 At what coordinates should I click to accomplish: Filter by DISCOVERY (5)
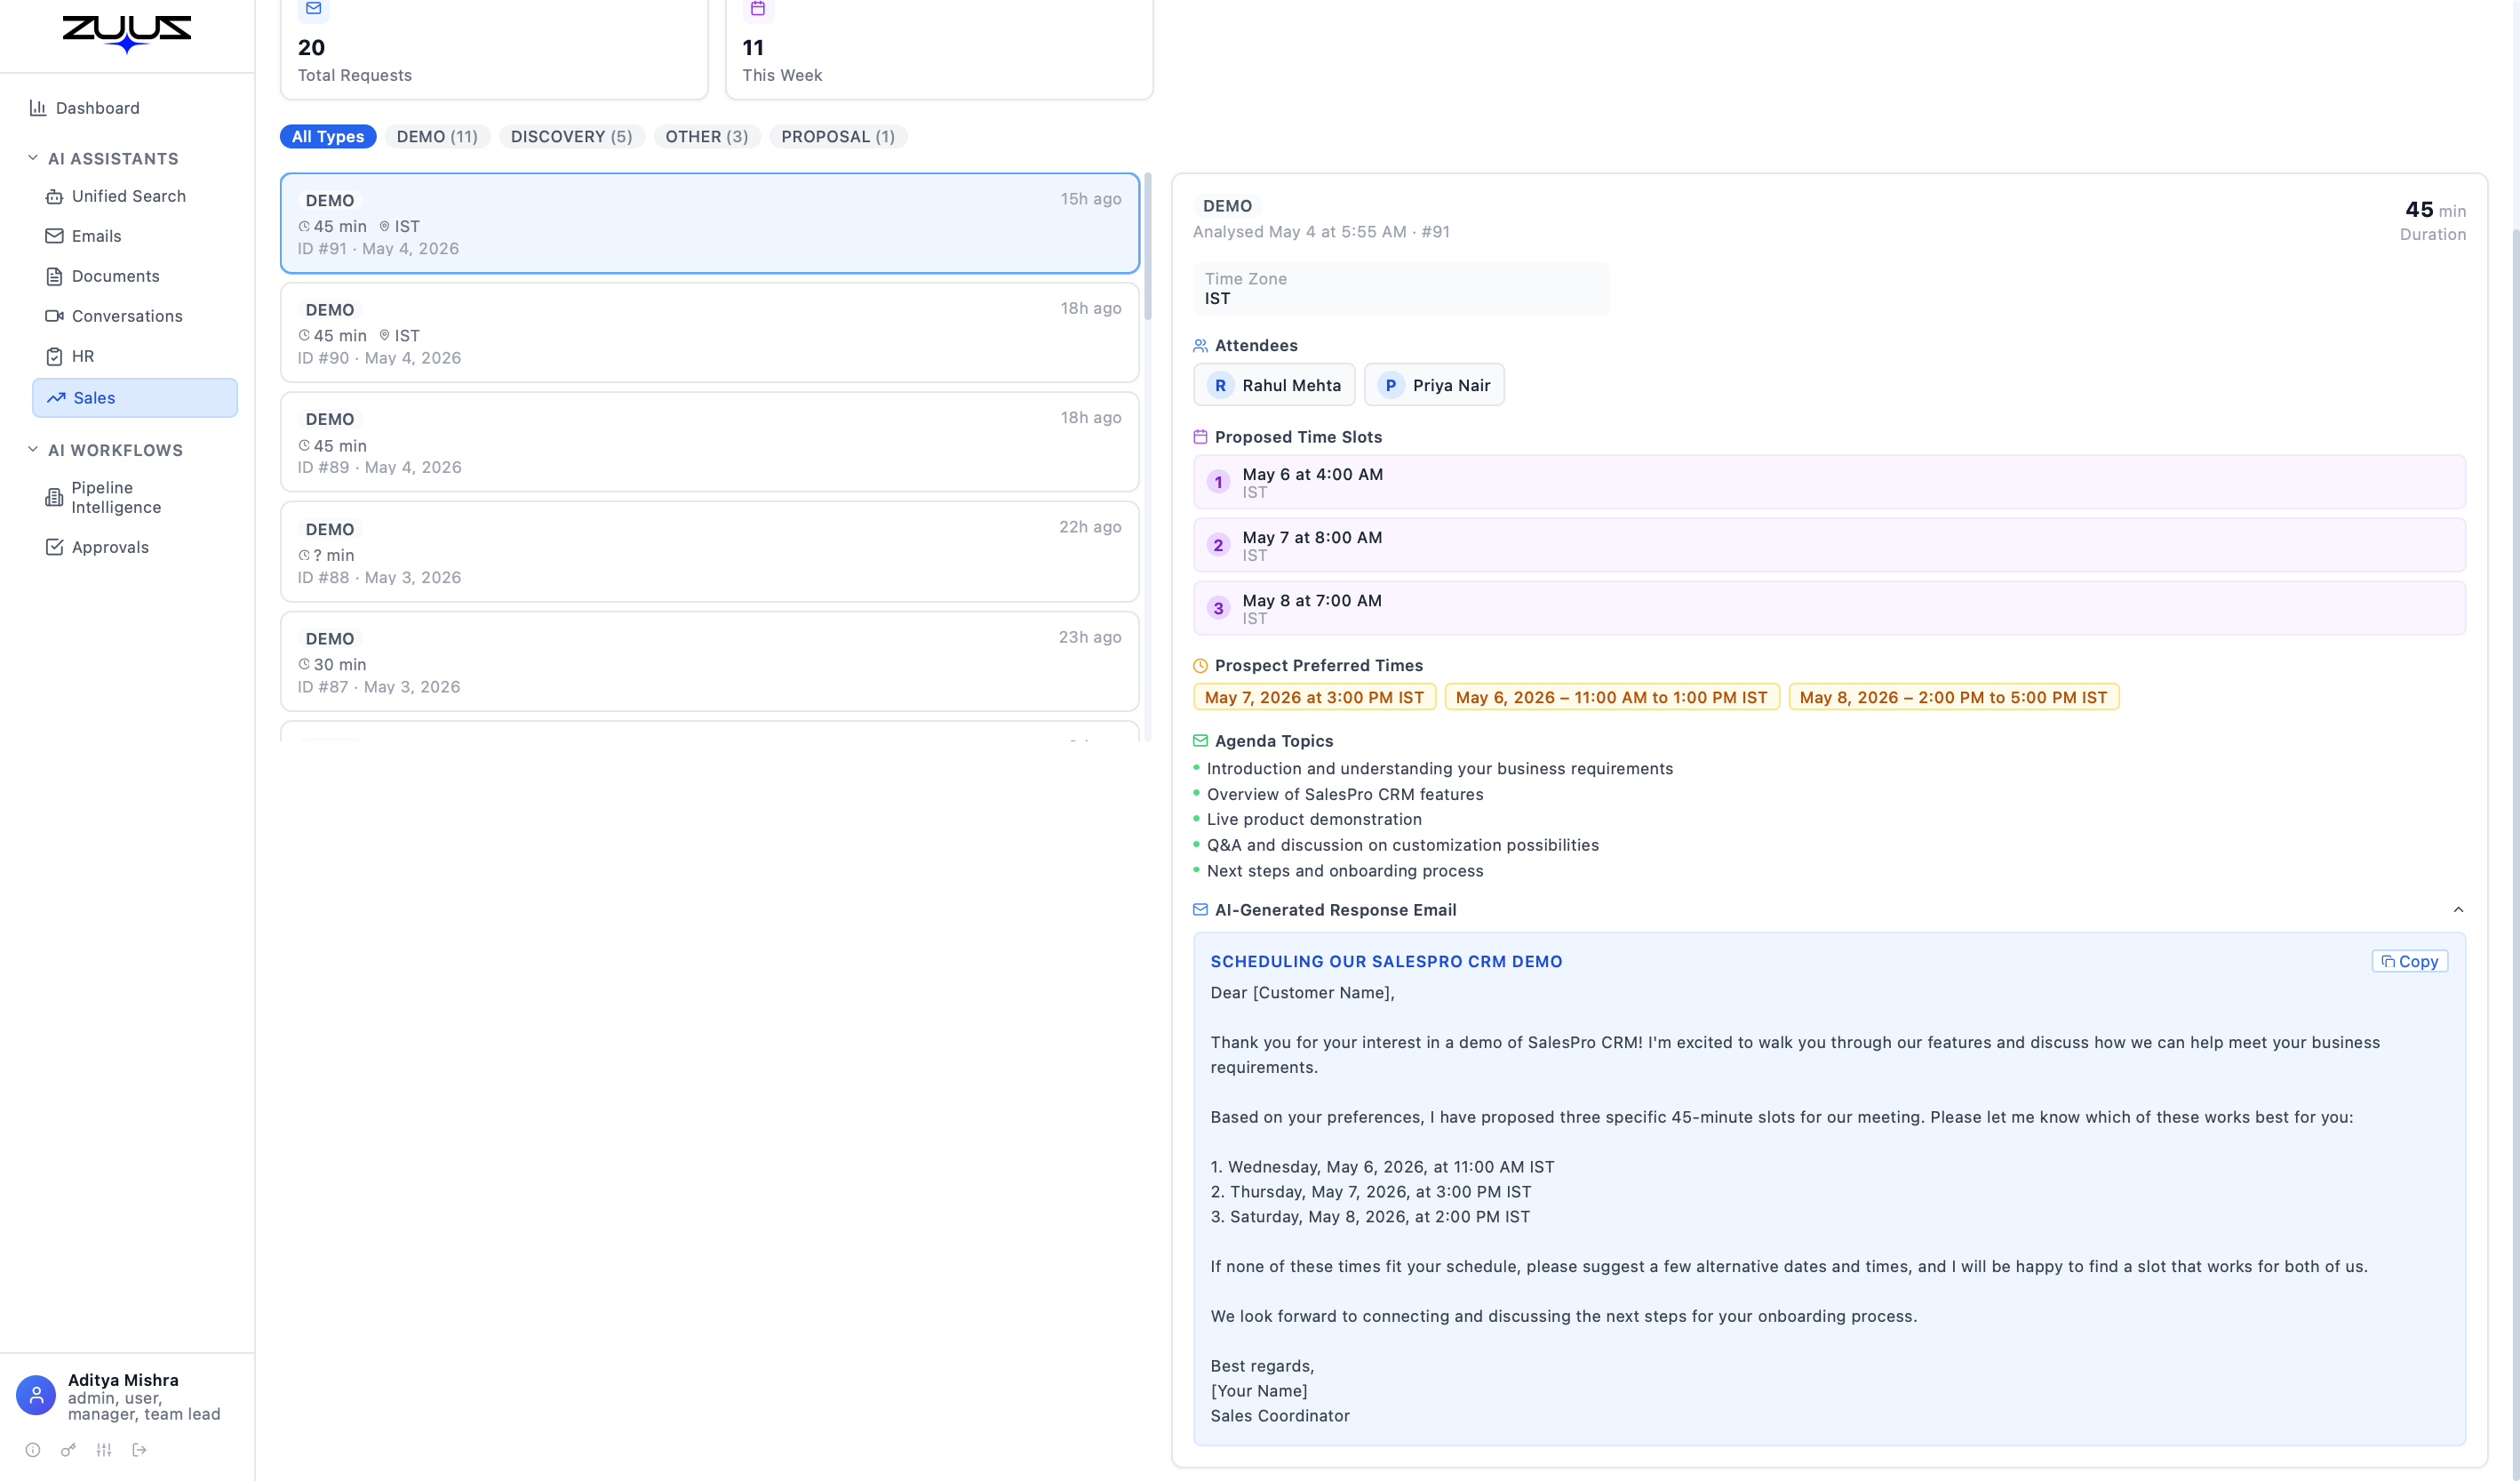point(571,136)
